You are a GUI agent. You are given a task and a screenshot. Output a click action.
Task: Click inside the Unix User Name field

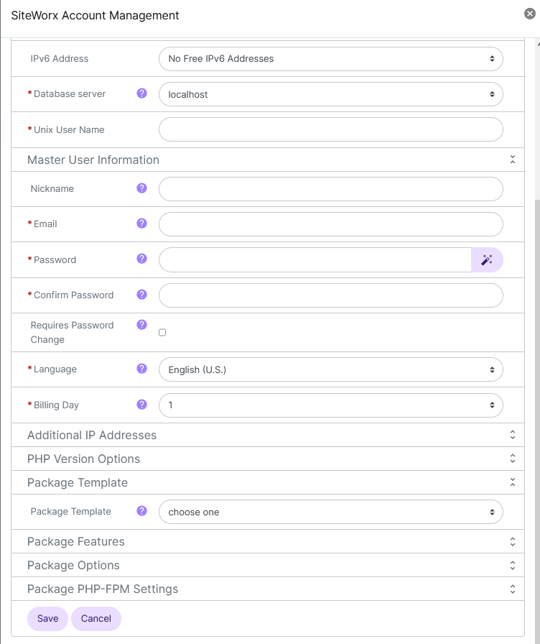(x=330, y=129)
